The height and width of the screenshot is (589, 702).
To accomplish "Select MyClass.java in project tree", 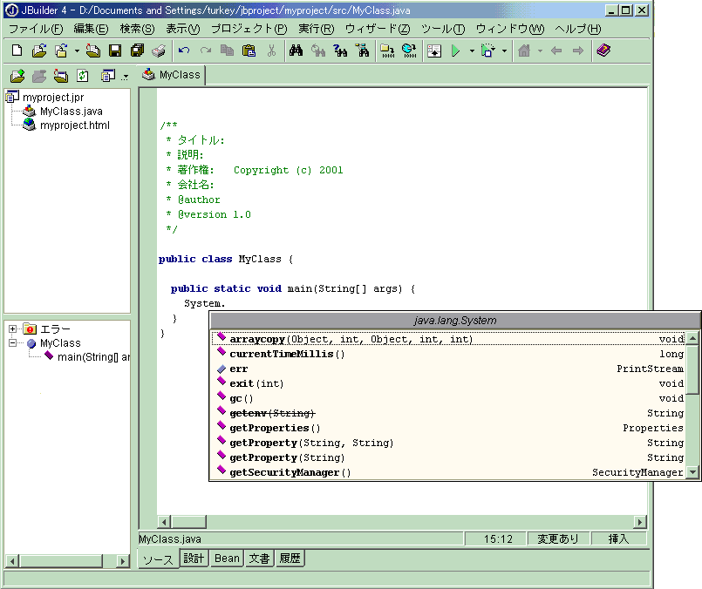I will coord(71,112).
